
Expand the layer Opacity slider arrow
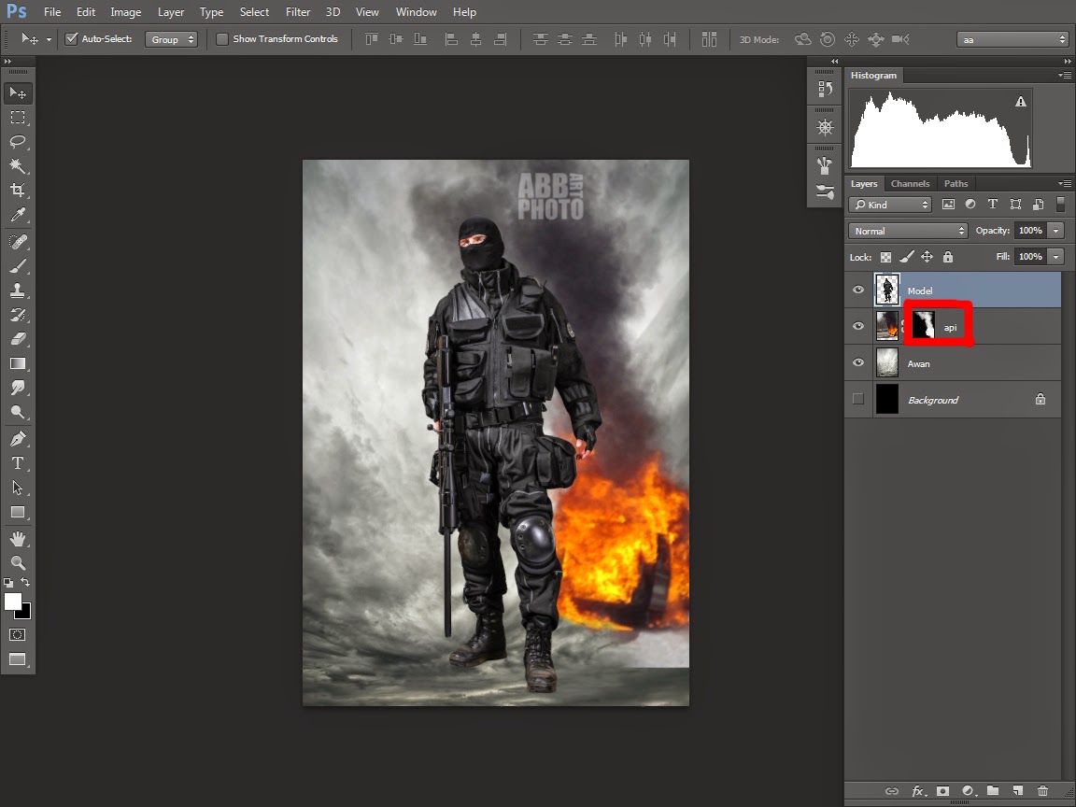(1055, 231)
